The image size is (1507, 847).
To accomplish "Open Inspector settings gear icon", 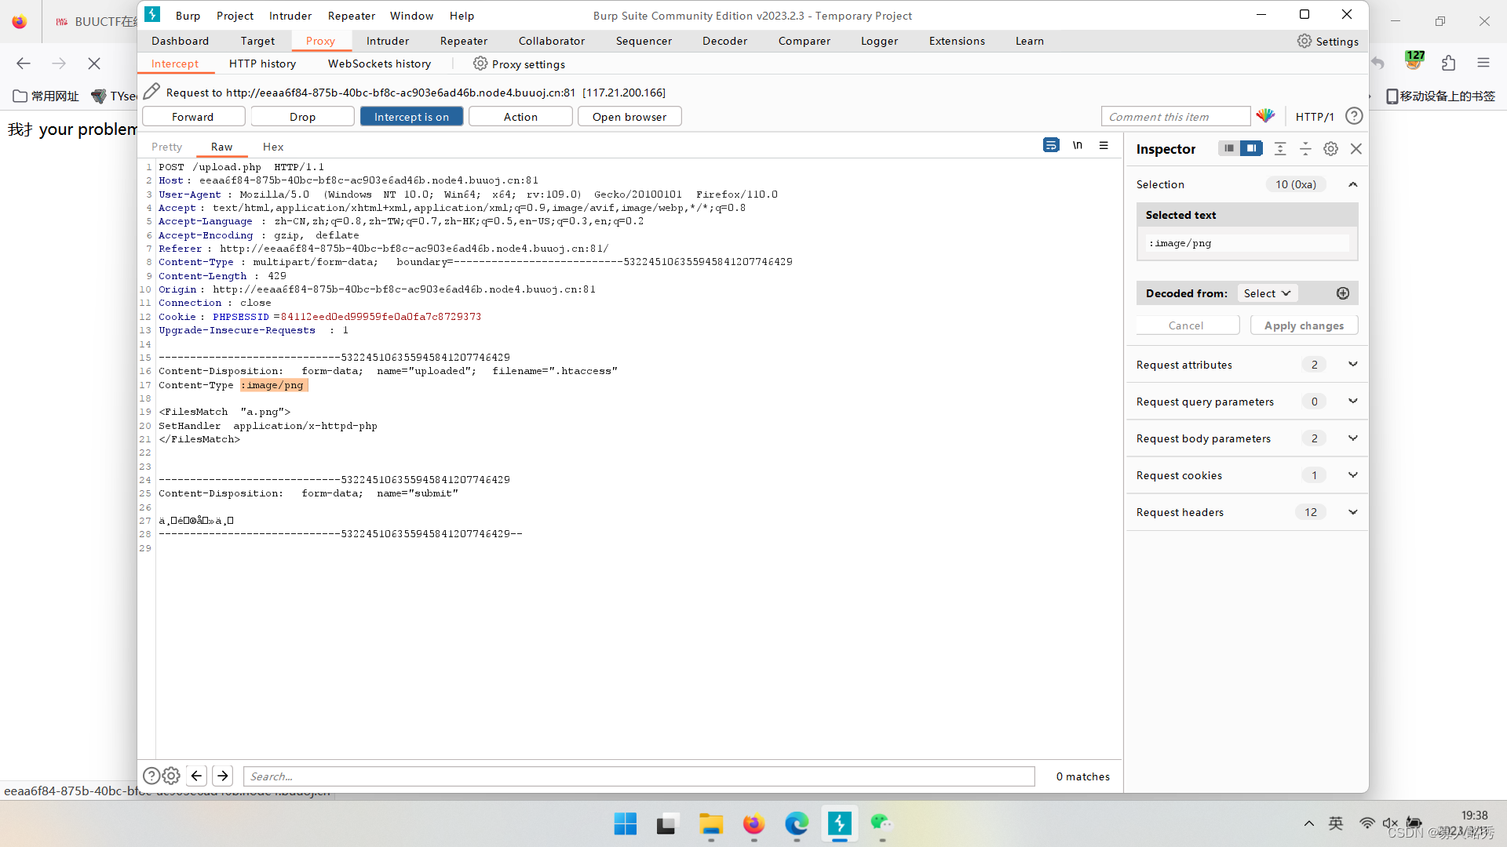I will (x=1330, y=149).
